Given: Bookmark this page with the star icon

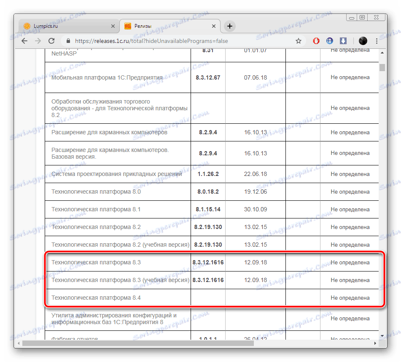Looking at the screenshot, I should tap(299, 41).
